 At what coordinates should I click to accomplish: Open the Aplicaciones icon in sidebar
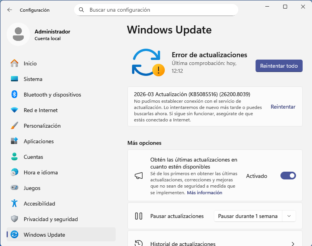point(14,141)
